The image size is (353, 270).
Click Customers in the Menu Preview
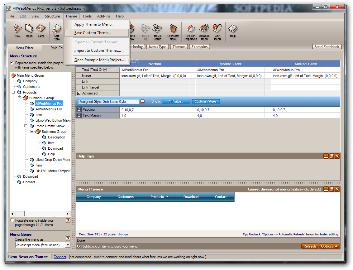pos(126,197)
